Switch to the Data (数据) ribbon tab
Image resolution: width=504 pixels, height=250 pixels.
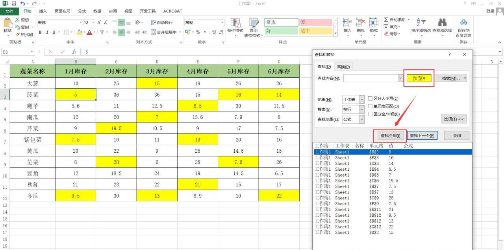pos(97,11)
